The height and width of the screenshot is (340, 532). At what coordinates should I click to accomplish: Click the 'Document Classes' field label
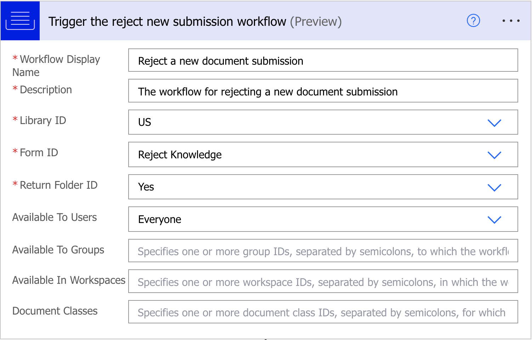[55, 311]
